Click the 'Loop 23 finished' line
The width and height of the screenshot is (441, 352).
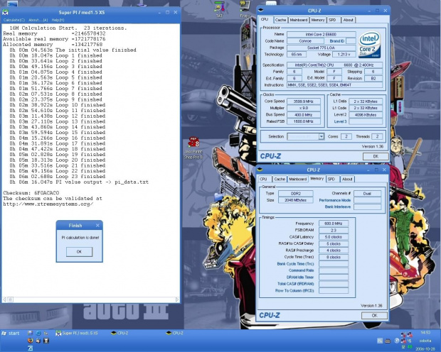point(58,177)
